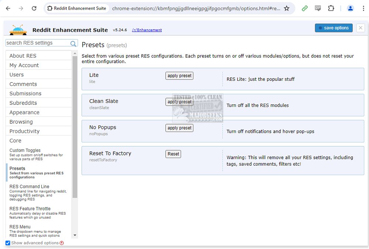369x249 pixels.
Task: Open the /r/Enhancement subreddit link
Action: coord(147,30)
